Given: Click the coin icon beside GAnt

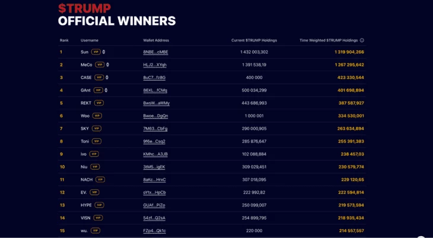Looking at the screenshot, I should pos(106,90).
